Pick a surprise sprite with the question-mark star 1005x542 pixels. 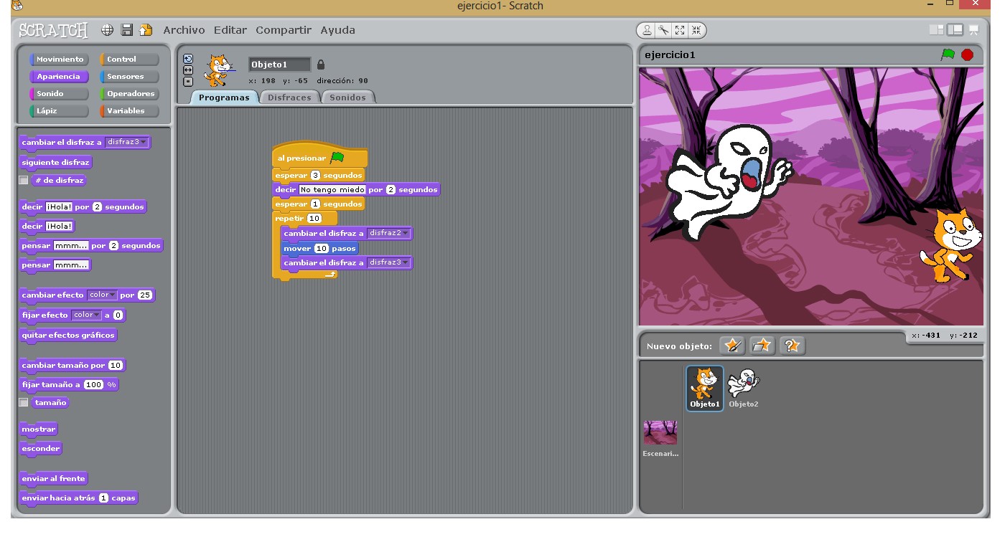coord(790,345)
